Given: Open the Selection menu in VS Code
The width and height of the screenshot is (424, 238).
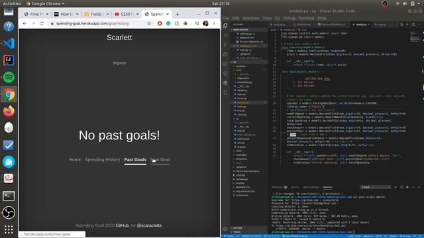Looking at the screenshot, I should click(250, 18).
